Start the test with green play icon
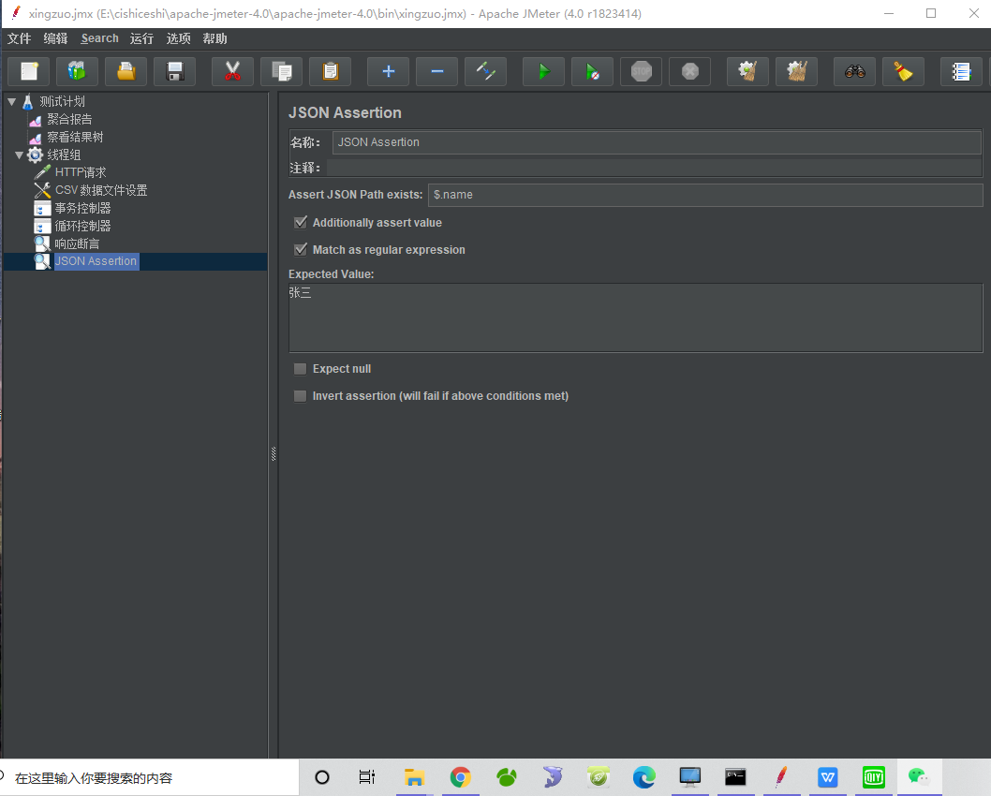The image size is (991, 796). (543, 71)
